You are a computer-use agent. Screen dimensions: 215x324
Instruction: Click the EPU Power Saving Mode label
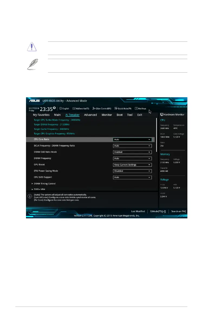coord(46,171)
